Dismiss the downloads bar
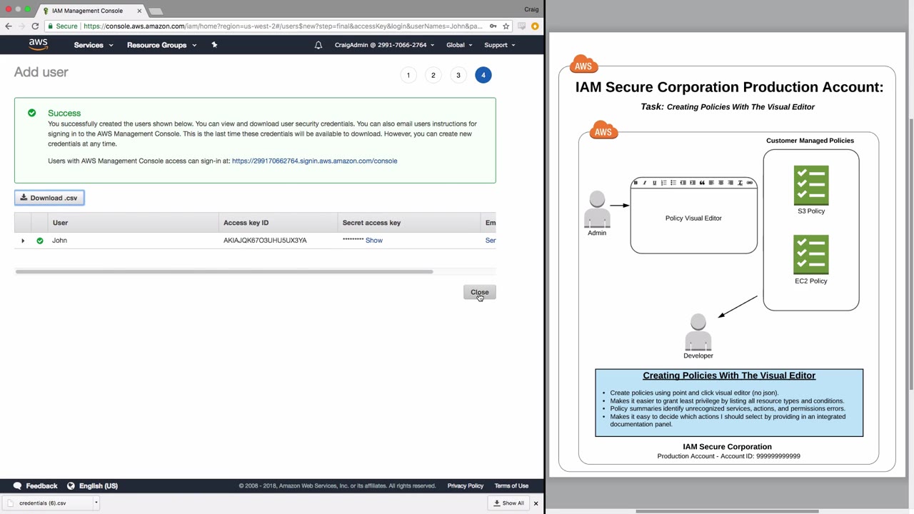 pyautogui.click(x=536, y=503)
